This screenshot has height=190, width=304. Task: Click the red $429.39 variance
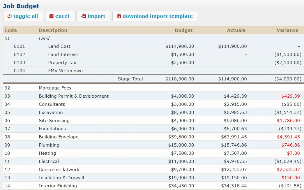(291, 96)
